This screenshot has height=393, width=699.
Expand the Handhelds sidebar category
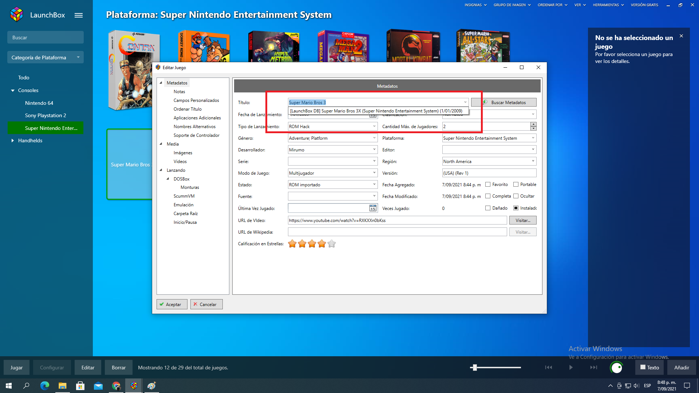click(x=13, y=140)
